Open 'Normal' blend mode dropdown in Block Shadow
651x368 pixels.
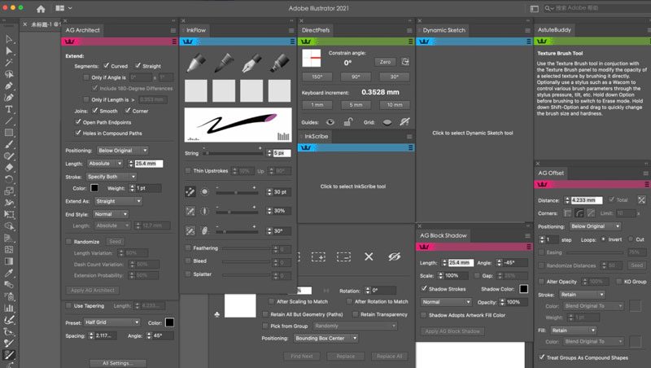446,302
